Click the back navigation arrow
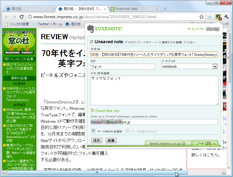233x177 pixels. tap(7, 16)
